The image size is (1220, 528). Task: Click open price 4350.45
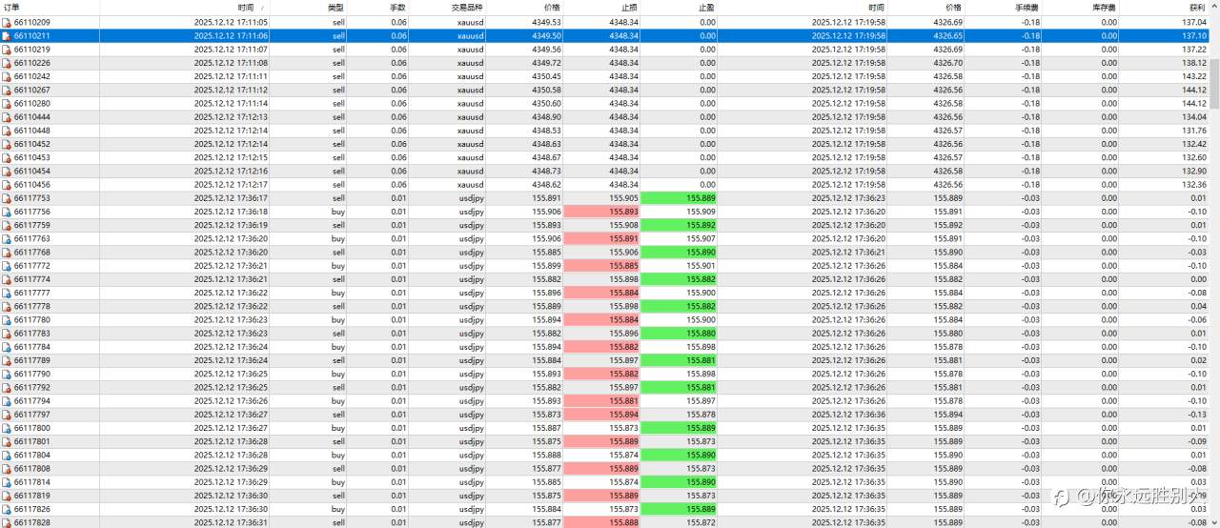point(546,76)
